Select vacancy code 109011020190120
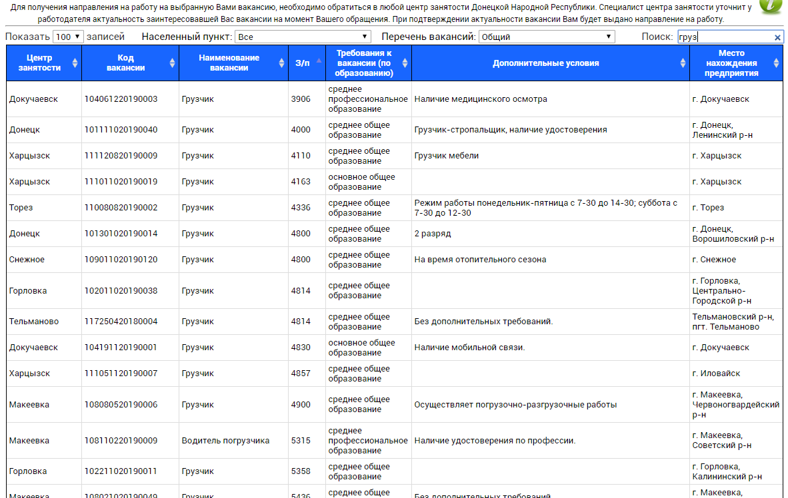The width and height of the screenshot is (788, 498). 121,260
